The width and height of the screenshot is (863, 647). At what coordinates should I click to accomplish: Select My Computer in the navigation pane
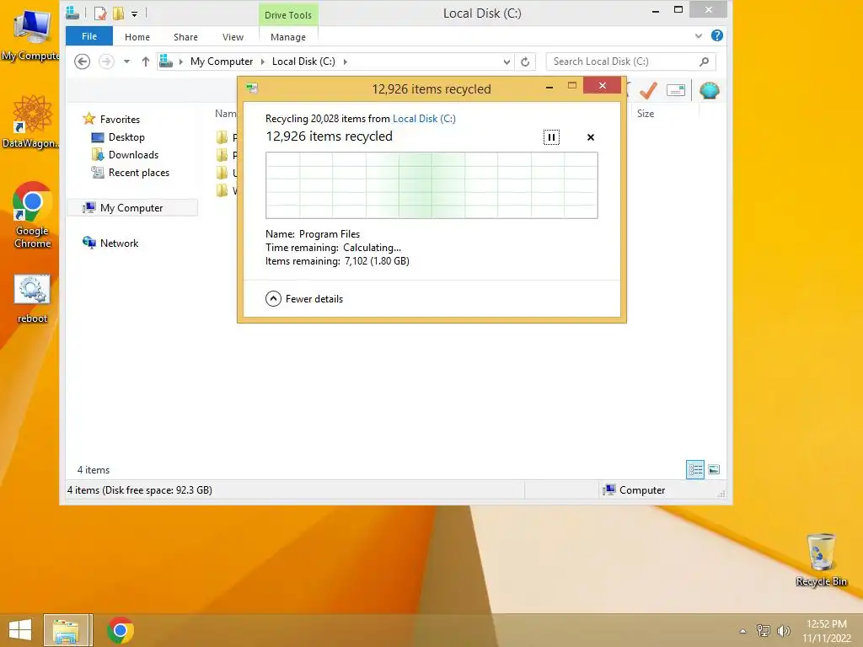[131, 208]
